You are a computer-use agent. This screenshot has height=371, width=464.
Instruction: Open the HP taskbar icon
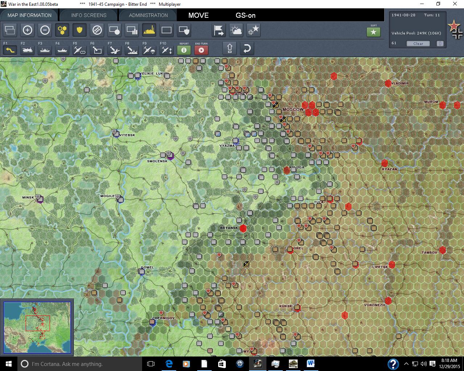[240, 364]
